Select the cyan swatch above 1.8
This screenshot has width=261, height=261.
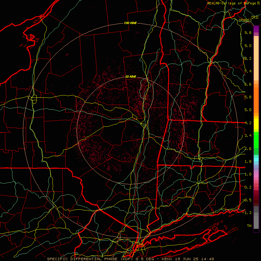point(256,159)
